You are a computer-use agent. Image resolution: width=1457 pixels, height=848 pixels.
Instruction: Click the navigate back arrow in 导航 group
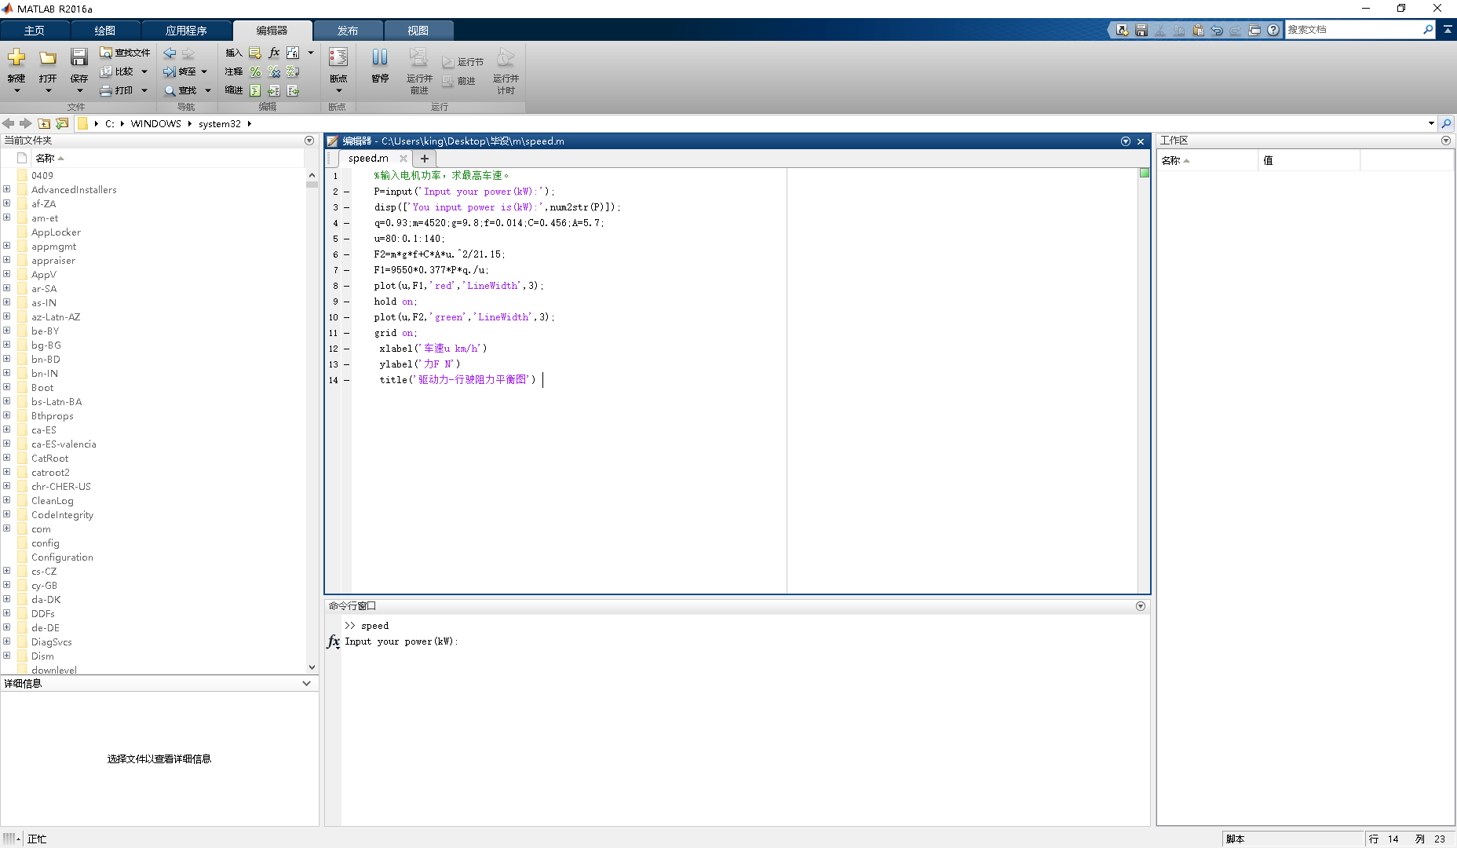(x=170, y=53)
